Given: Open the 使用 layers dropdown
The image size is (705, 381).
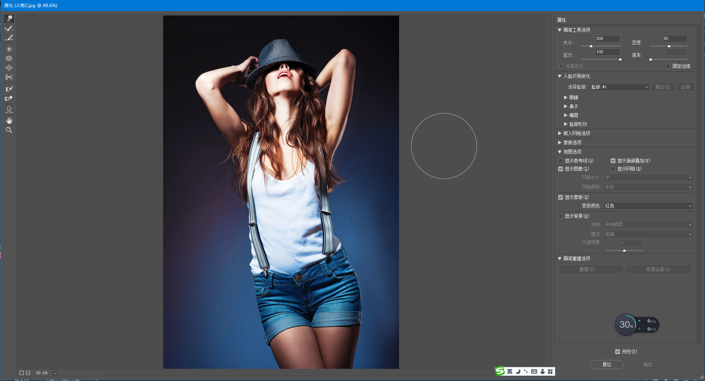Looking at the screenshot, I should coord(648,225).
